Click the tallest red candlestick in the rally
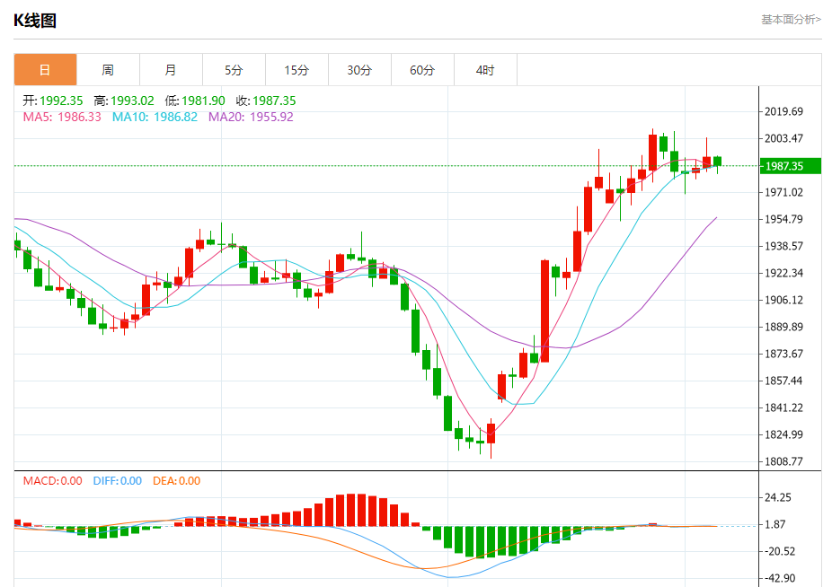The image size is (832, 587). pyautogui.click(x=545, y=311)
